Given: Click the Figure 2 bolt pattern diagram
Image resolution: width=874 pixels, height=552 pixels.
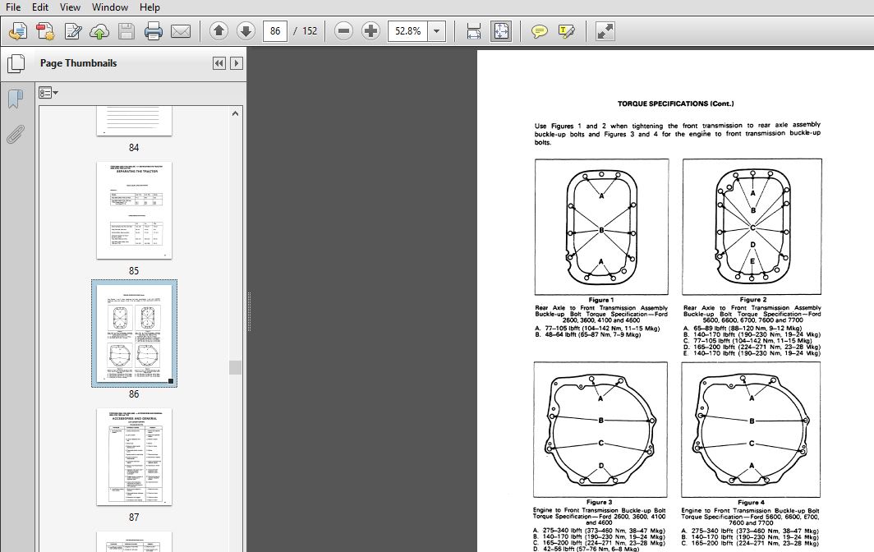Looking at the screenshot, I should point(752,227).
